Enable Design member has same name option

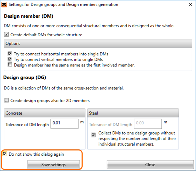[x=10, y=65]
